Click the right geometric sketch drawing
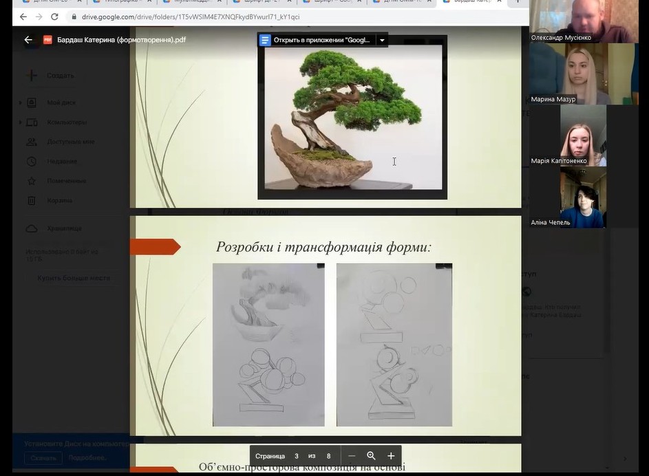This screenshot has height=476, width=649. [394, 345]
